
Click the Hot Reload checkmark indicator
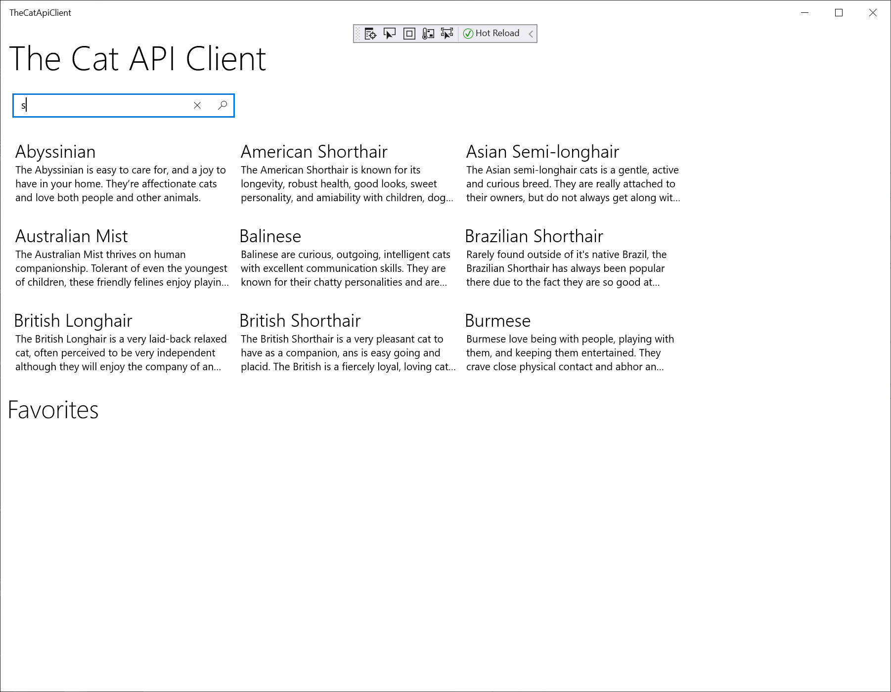(x=468, y=33)
